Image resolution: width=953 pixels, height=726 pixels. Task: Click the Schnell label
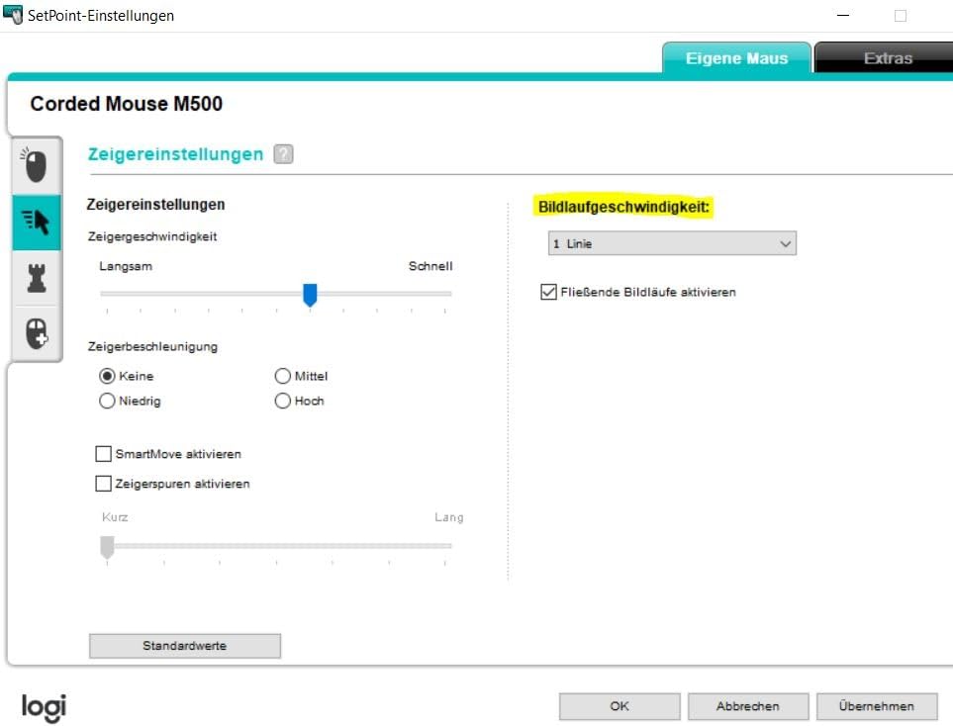coord(430,266)
